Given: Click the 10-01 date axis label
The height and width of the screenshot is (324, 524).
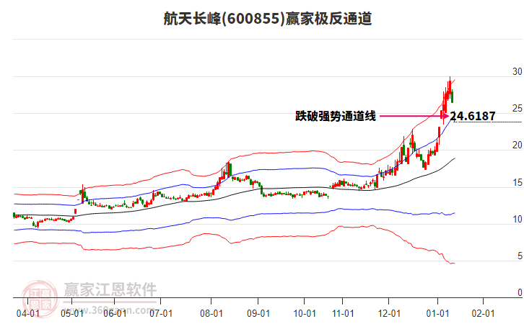Looking at the screenshot, I should 305,314.
